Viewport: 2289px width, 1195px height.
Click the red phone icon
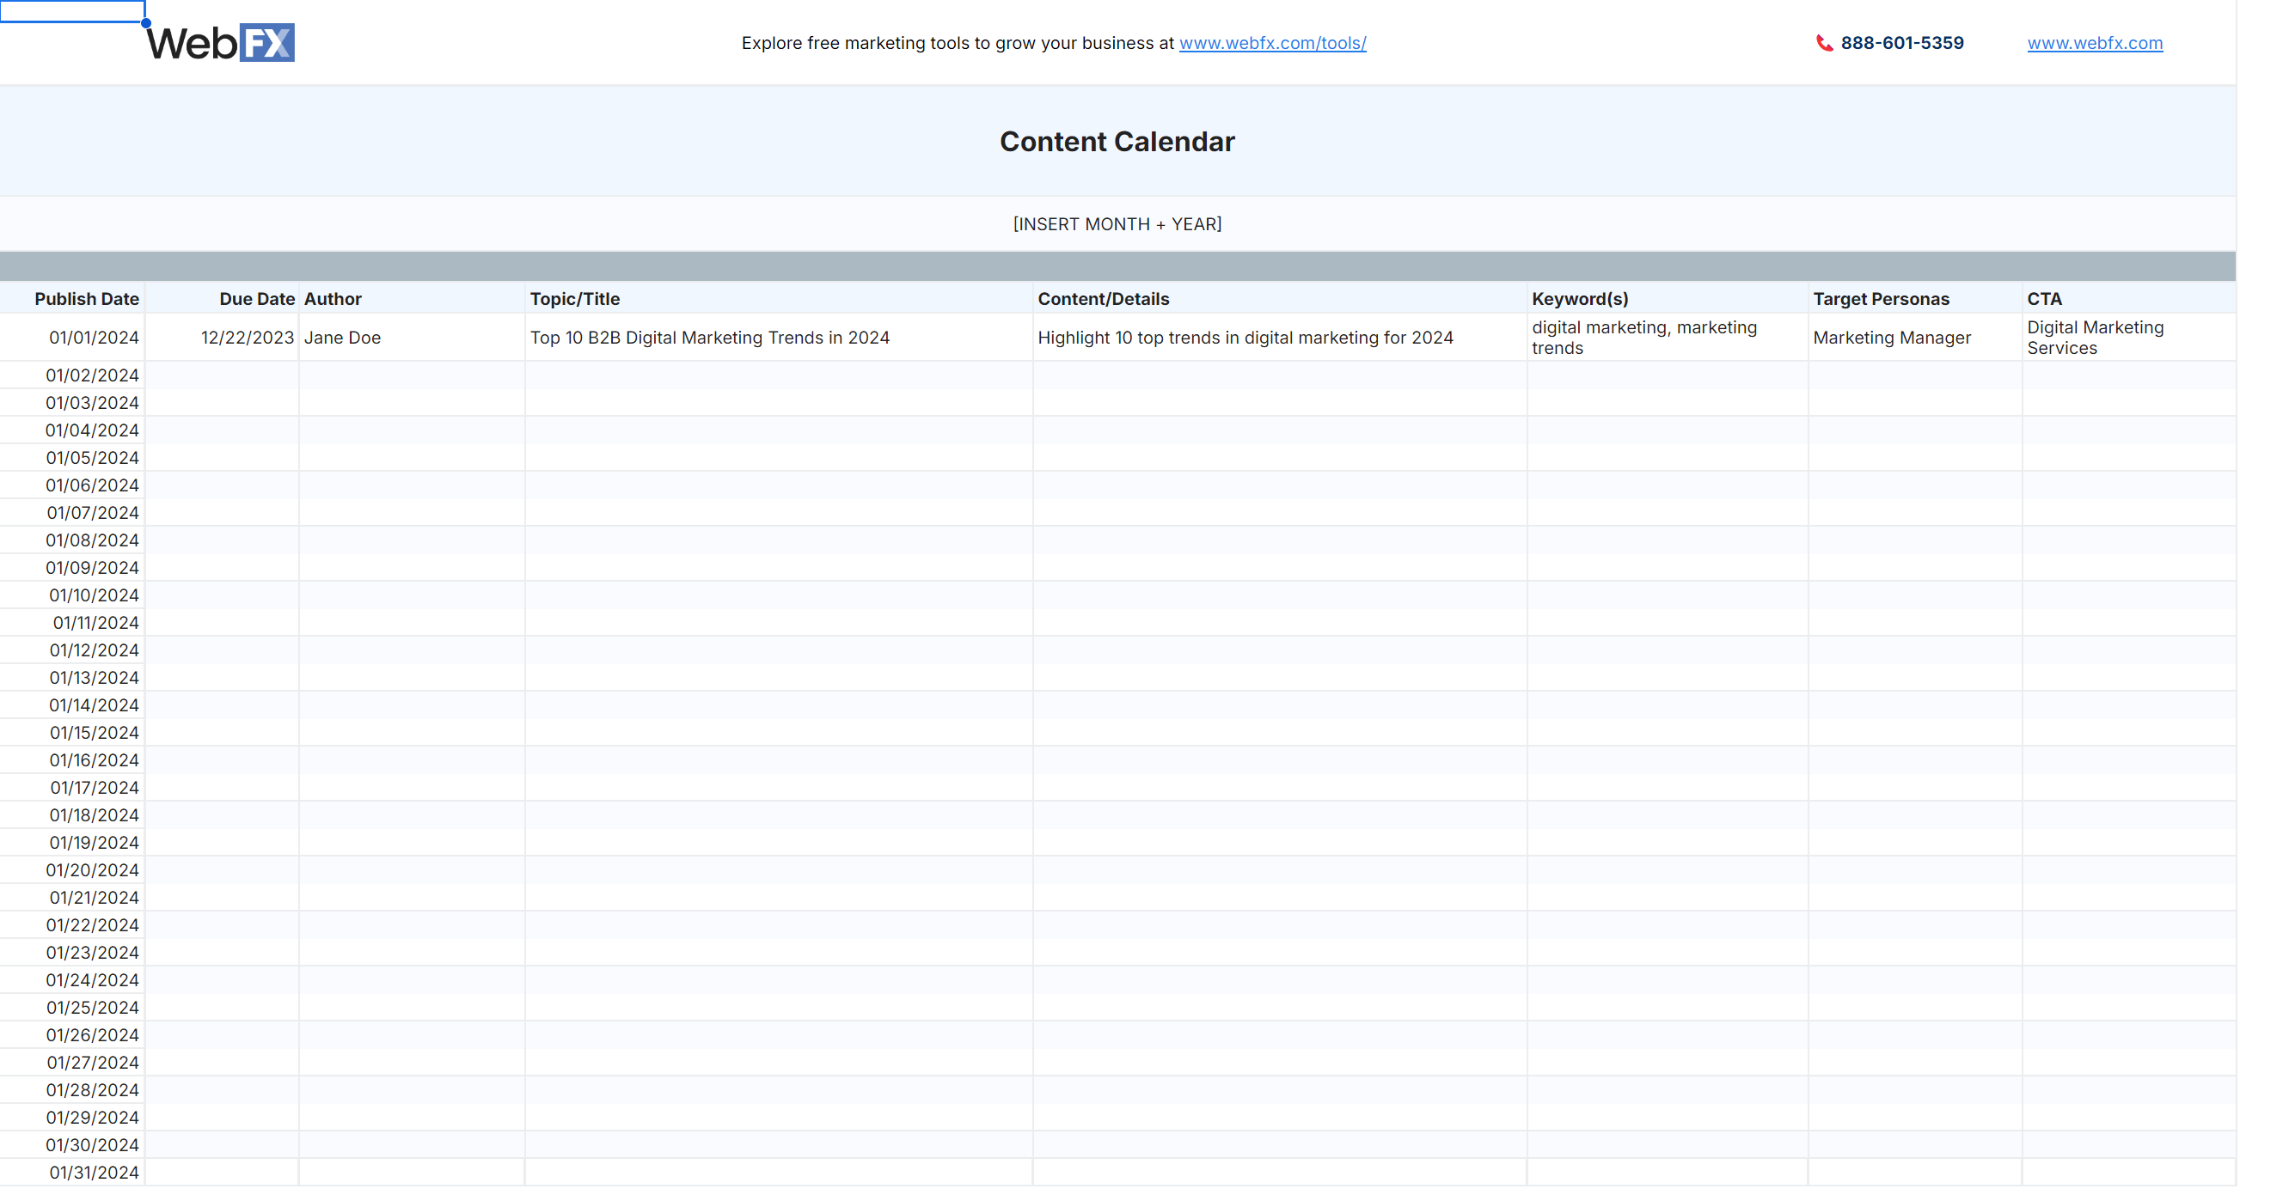tap(1824, 43)
